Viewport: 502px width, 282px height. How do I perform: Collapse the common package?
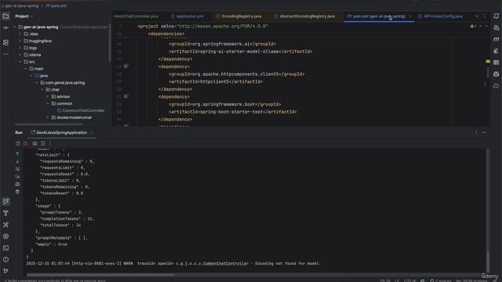pyautogui.click(x=48, y=103)
